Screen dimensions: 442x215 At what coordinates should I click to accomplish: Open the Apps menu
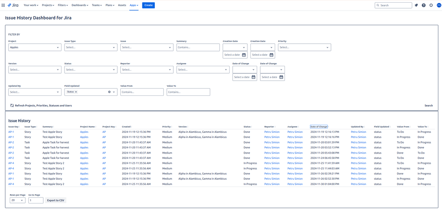pos(134,5)
